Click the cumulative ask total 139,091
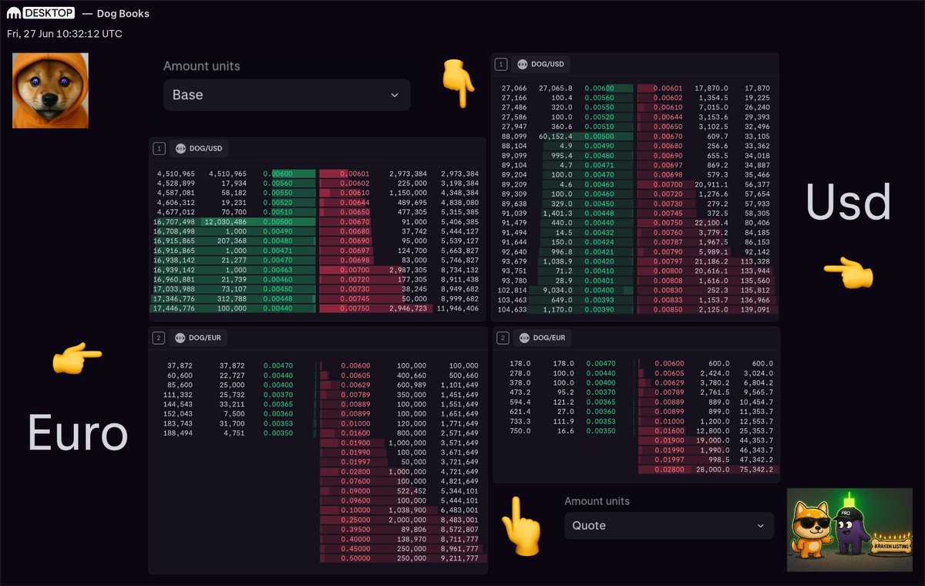Screen dimensions: 925x586 [754, 309]
